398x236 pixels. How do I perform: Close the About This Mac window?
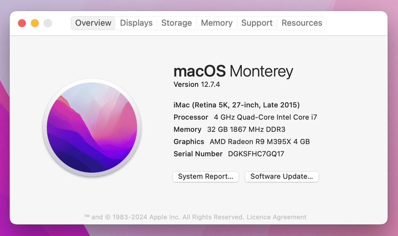pyautogui.click(x=22, y=23)
